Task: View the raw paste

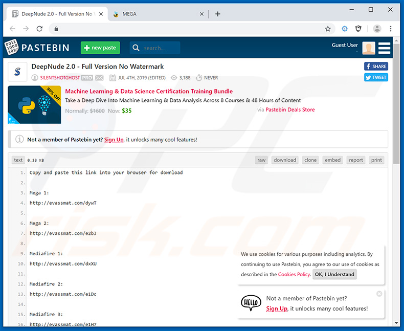Action: tap(261, 160)
